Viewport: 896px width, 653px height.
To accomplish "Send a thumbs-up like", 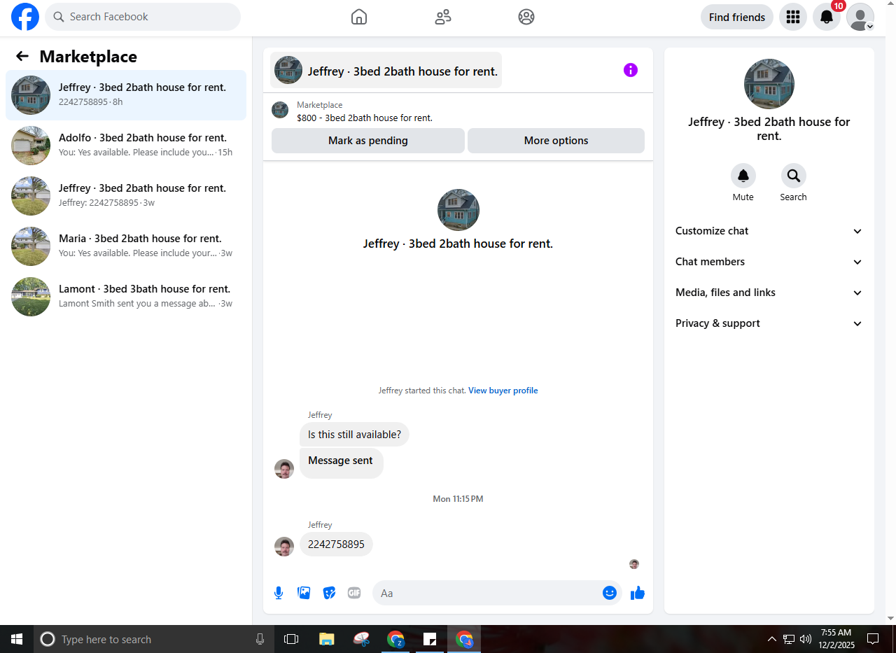I will [x=637, y=593].
